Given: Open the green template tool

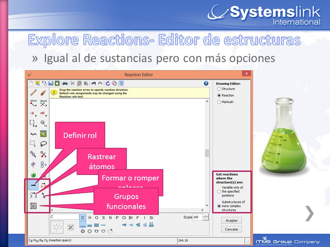Looking at the screenshot, I should pyautogui.click(x=43, y=134).
